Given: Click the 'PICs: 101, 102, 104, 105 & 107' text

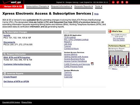Looking at the screenshot, I should click(17, 38).
